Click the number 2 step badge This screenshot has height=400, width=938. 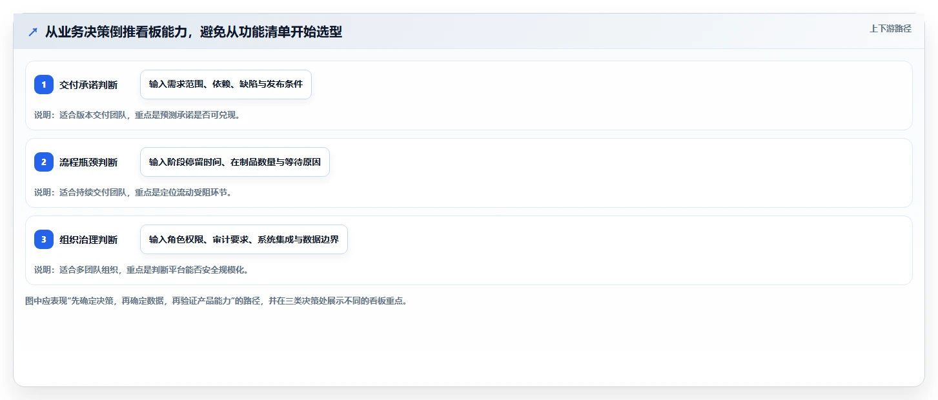(44, 162)
